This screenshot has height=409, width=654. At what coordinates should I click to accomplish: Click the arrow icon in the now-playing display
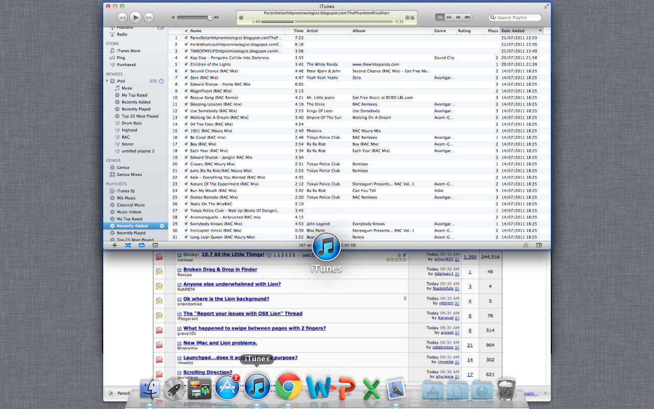pos(412,18)
